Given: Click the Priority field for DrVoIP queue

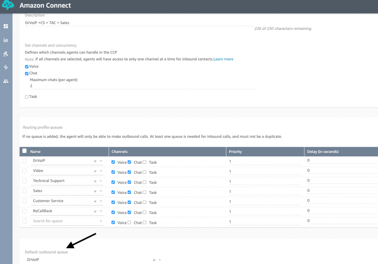Looking at the screenshot, I should [265, 161].
